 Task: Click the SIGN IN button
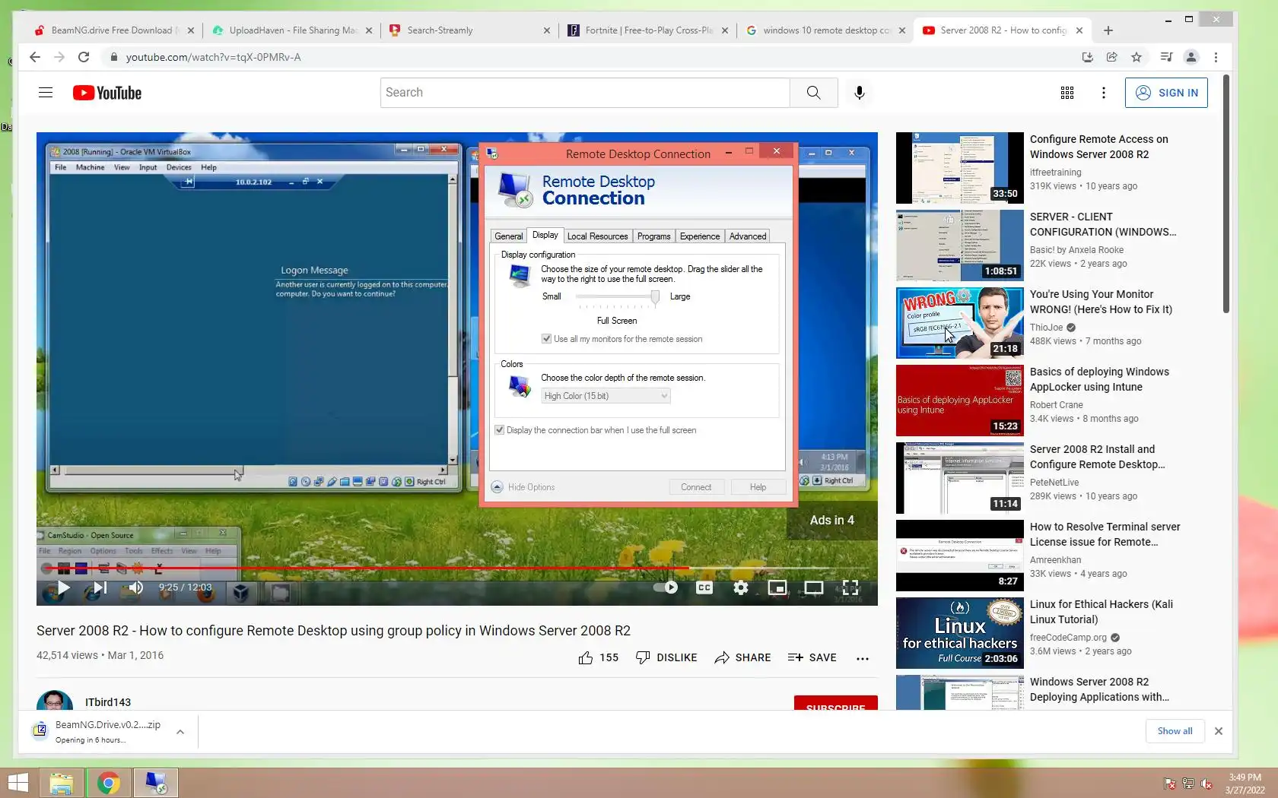pyautogui.click(x=1166, y=93)
